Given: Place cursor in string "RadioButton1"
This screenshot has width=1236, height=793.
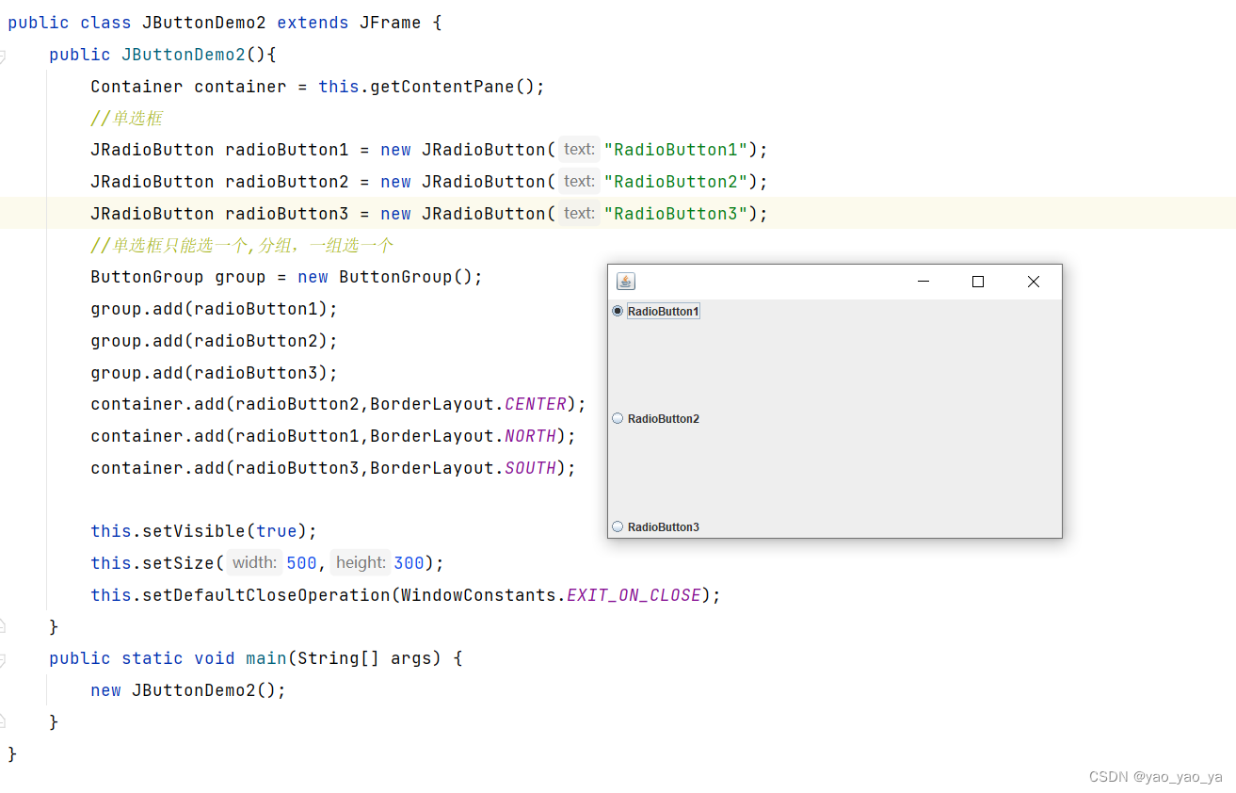Looking at the screenshot, I should coord(676,150).
